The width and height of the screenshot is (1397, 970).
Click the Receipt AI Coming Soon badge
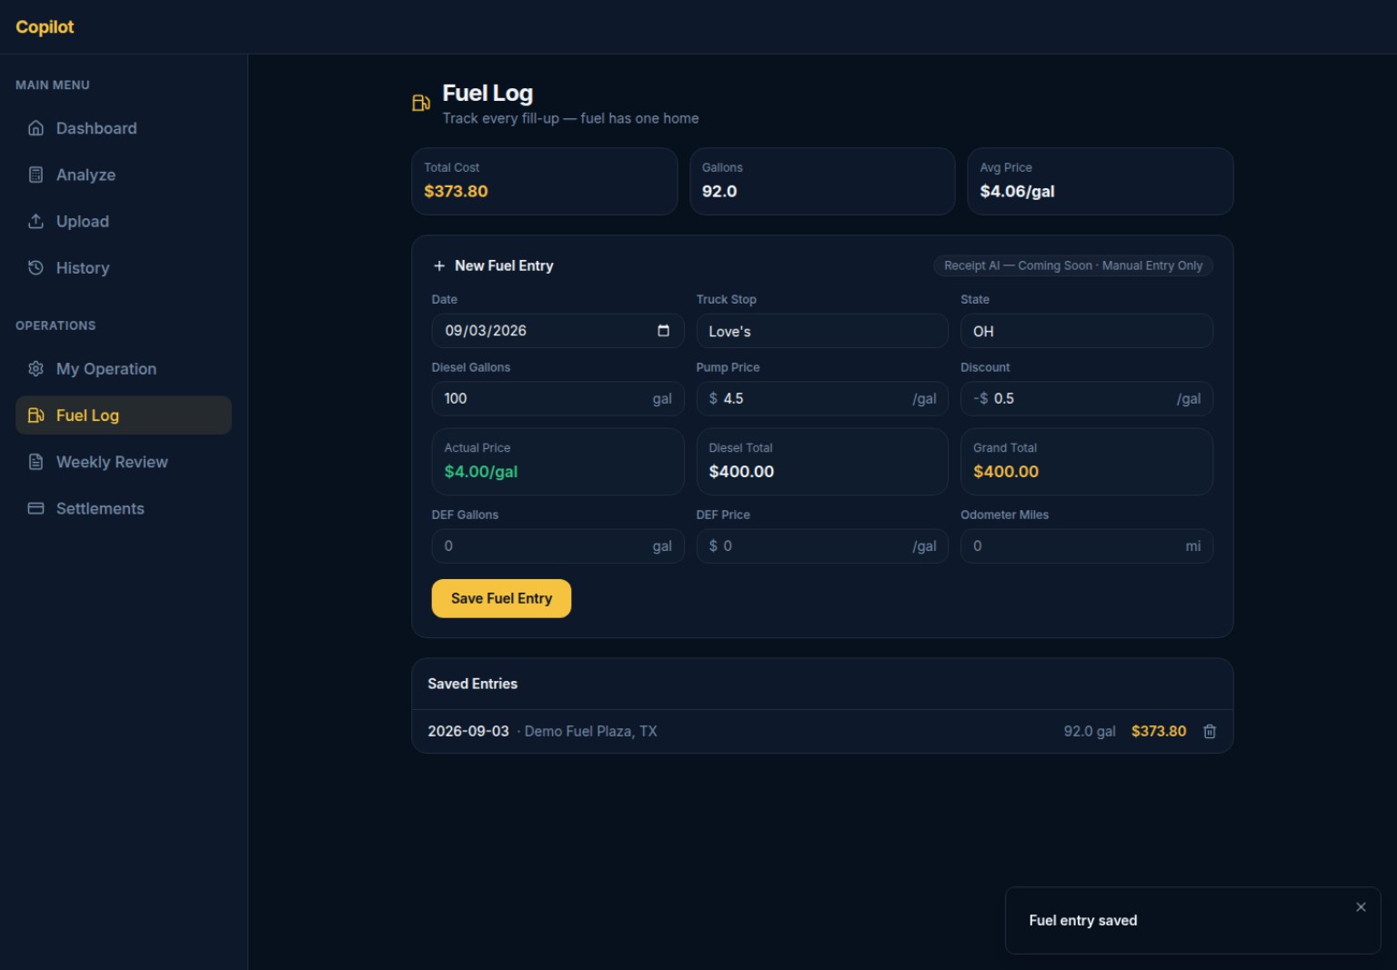tap(1073, 265)
